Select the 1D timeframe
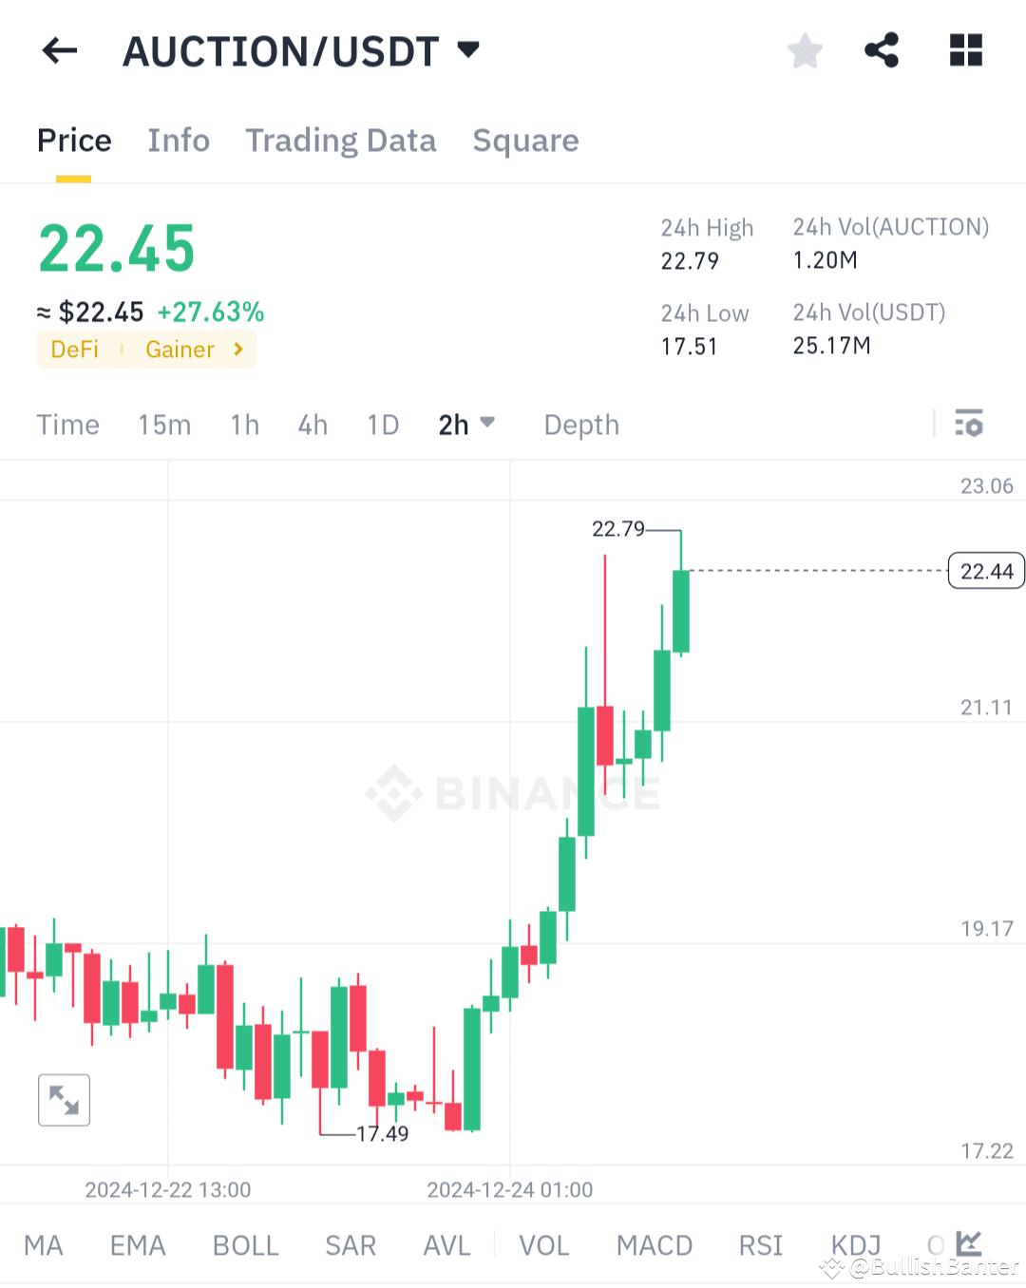Image resolution: width=1026 pixels, height=1288 pixels. coord(382,425)
